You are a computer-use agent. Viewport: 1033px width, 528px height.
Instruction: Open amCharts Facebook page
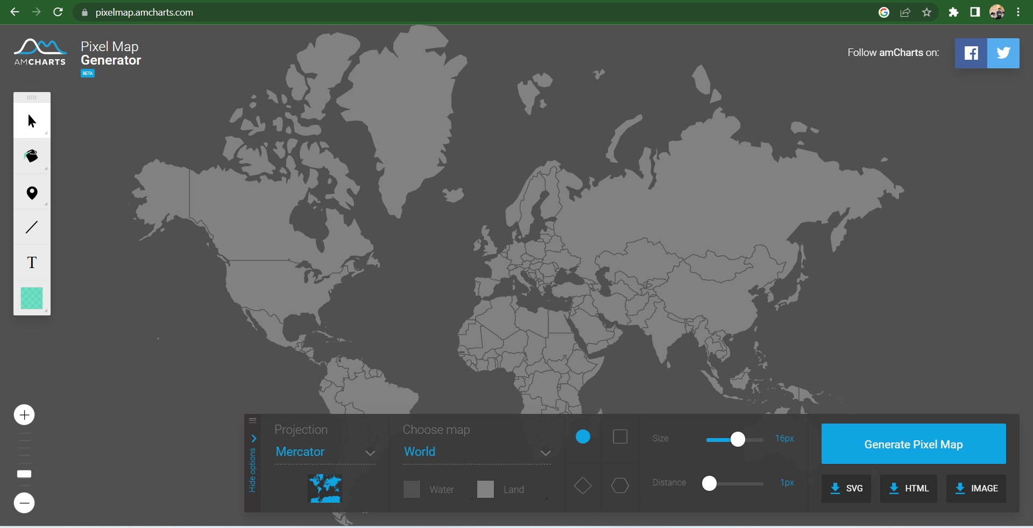pyautogui.click(x=971, y=53)
